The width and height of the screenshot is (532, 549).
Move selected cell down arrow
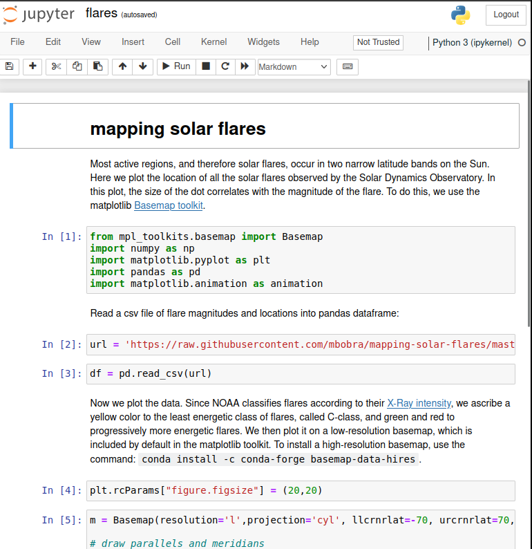coord(142,66)
